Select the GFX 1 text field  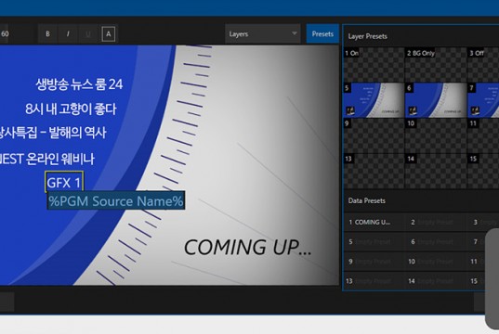pyautogui.click(x=64, y=182)
